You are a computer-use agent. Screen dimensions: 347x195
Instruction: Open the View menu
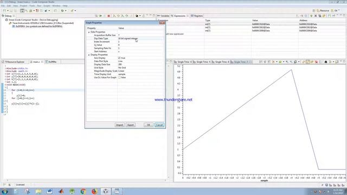[x=15, y=6]
